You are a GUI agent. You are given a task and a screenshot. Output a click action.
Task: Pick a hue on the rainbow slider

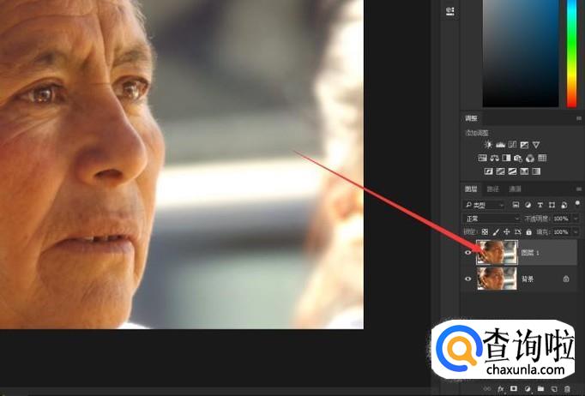(x=571, y=53)
